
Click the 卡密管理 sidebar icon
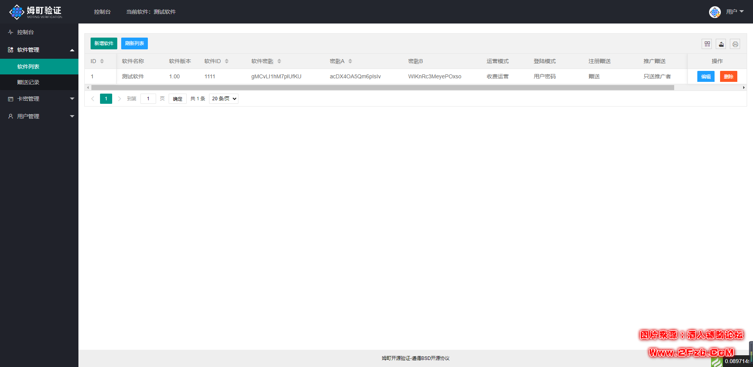tap(11, 99)
